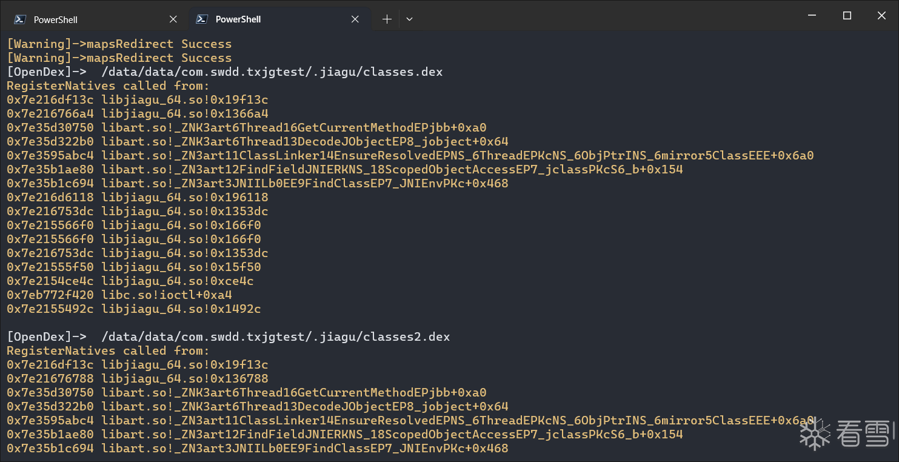Minimize the terminal window
This screenshot has width=899, height=462.
pyautogui.click(x=813, y=16)
